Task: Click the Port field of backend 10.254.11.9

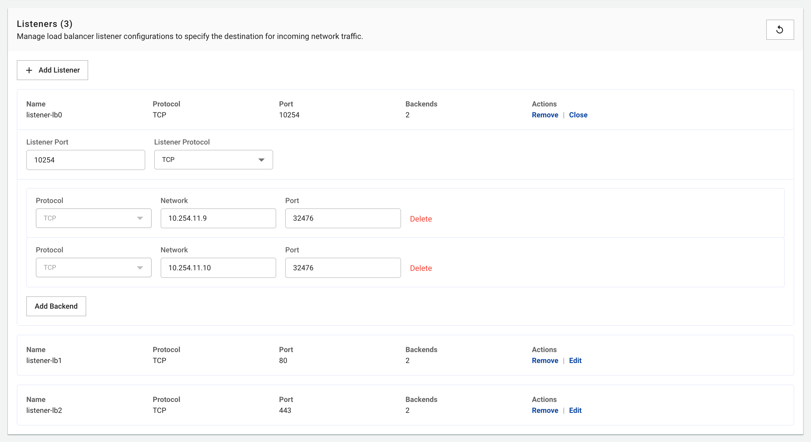Action: [x=343, y=218]
